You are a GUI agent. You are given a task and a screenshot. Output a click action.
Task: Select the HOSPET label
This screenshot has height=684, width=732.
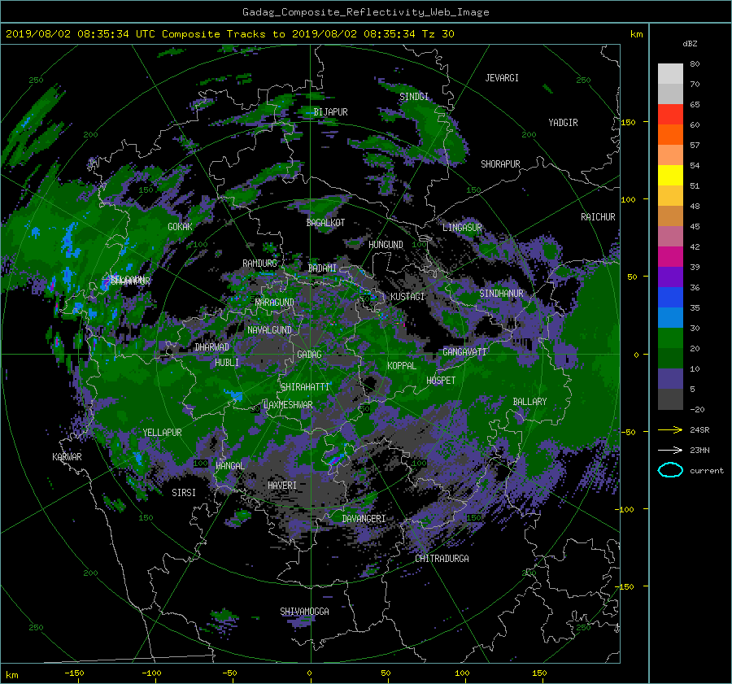point(441,381)
